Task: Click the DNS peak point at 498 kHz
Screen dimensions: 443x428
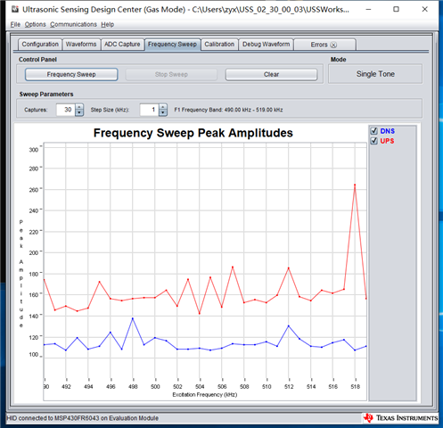Action: (133, 318)
